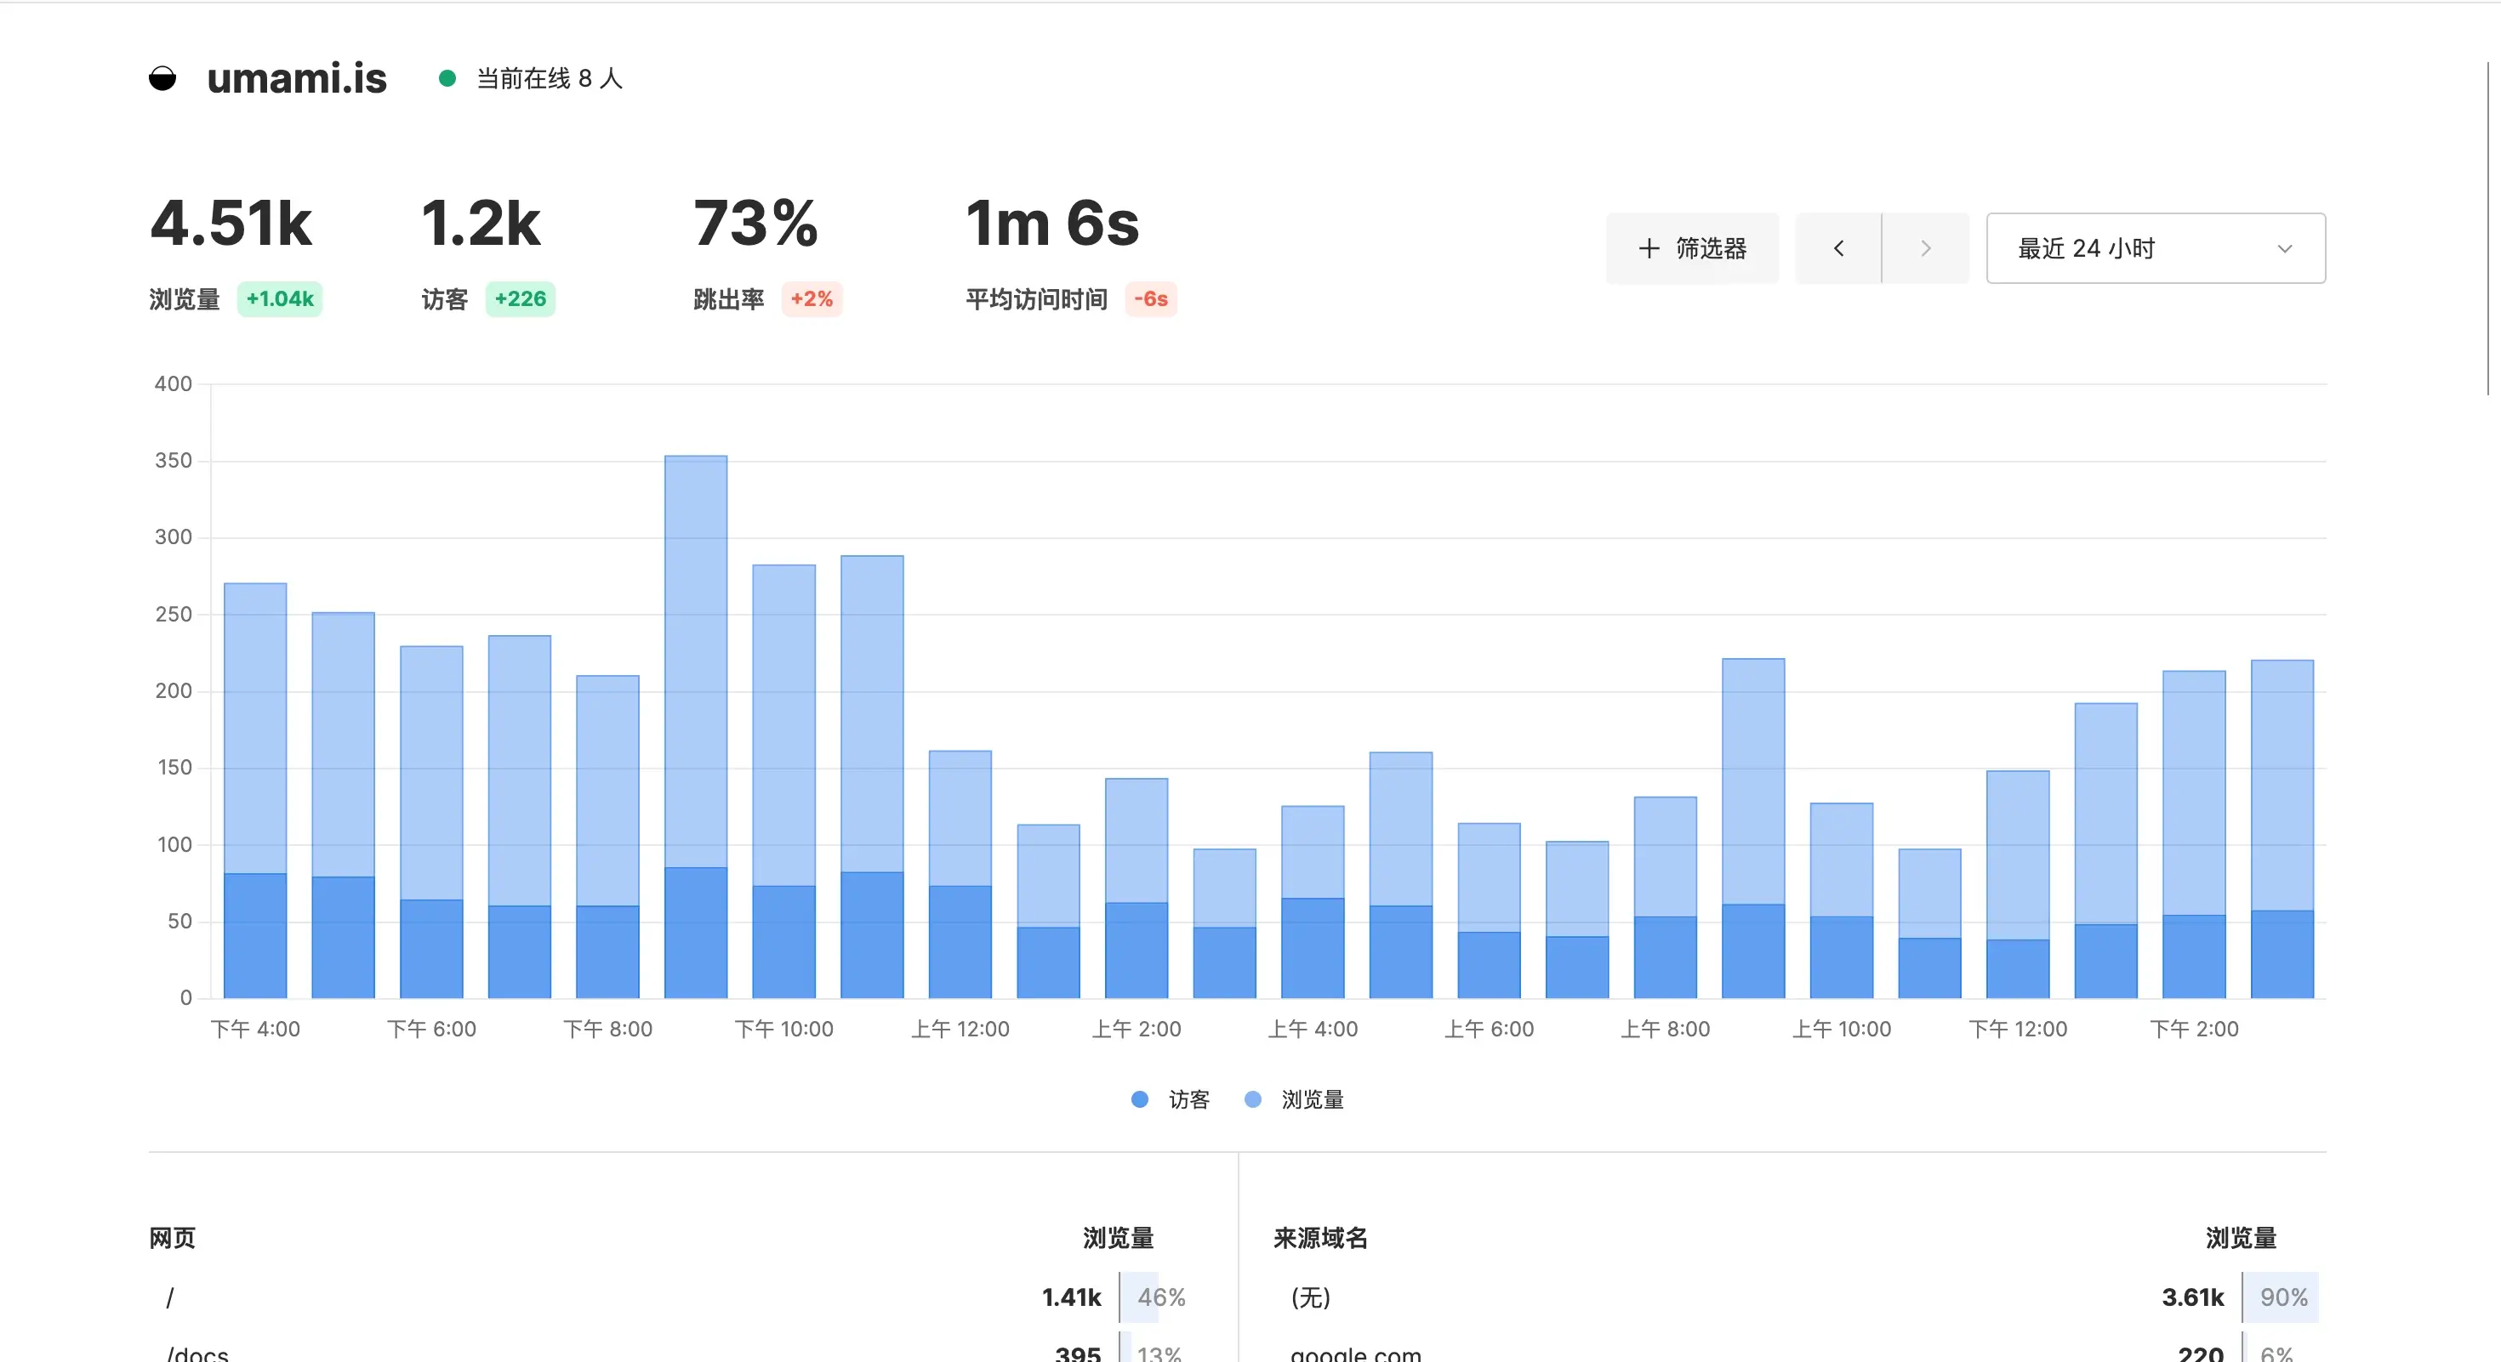The image size is (2501, 1362).
Task: Click the 400 y-axis label
Action: click(173, 383)
